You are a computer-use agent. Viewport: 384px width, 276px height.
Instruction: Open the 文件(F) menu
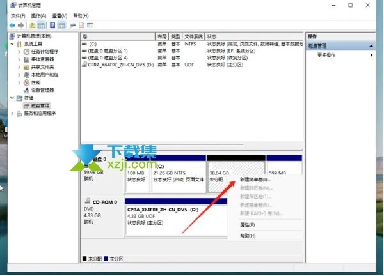pyautogui.click(x=18, y=16)
